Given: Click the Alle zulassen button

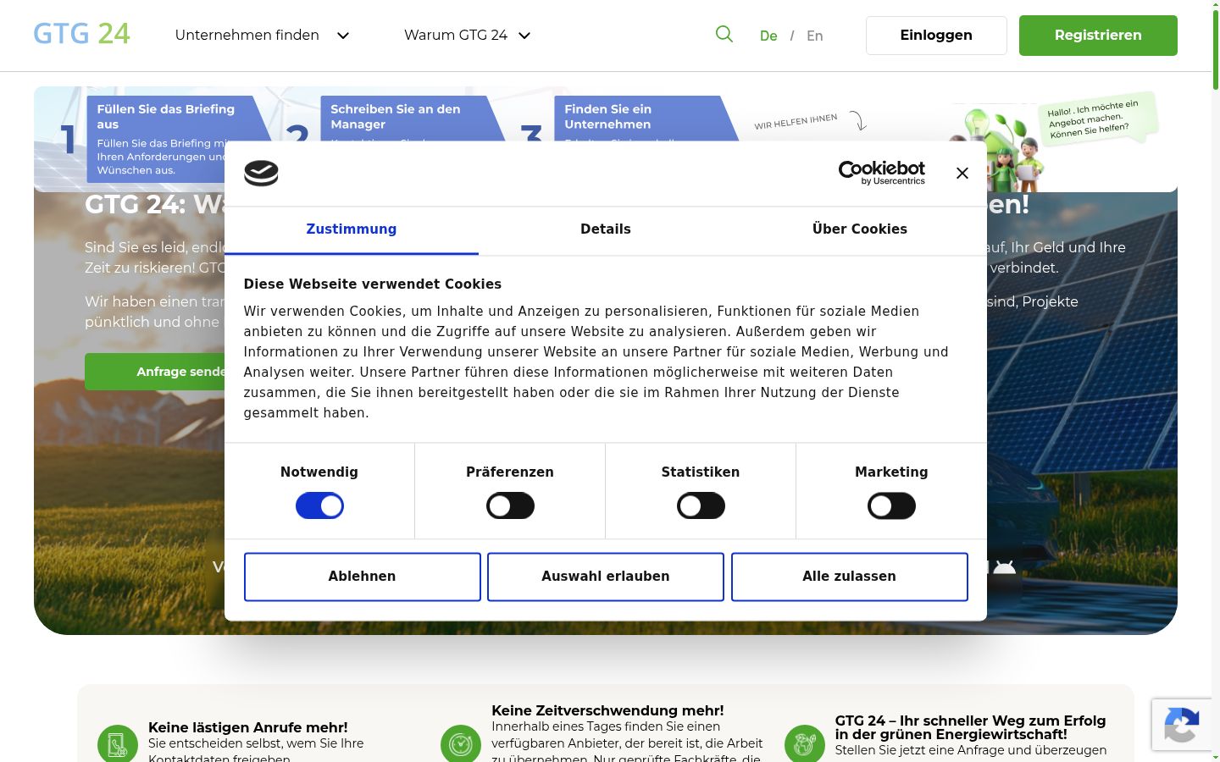Looking at the screenshot, I should [x=850, y=577].
